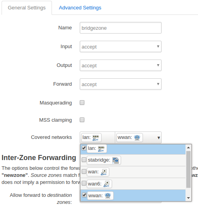This screenshot has width=198, height=207.
Task: Click the lan icon in Covered networks field
Action: pyautogui.click(x=96, y=138)
